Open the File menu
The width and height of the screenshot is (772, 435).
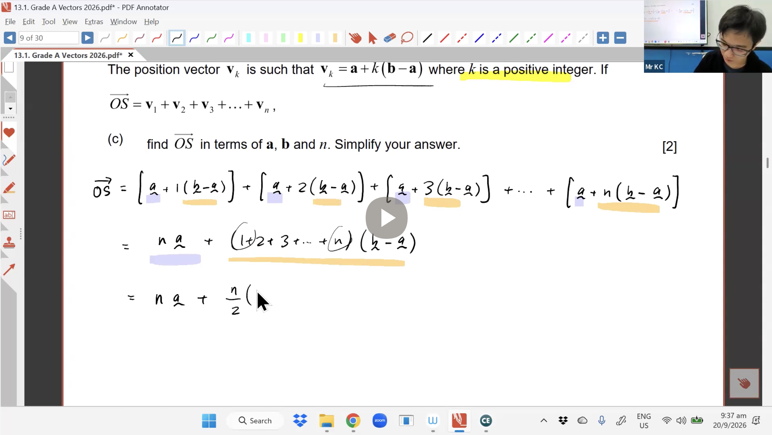coord(10,22)
